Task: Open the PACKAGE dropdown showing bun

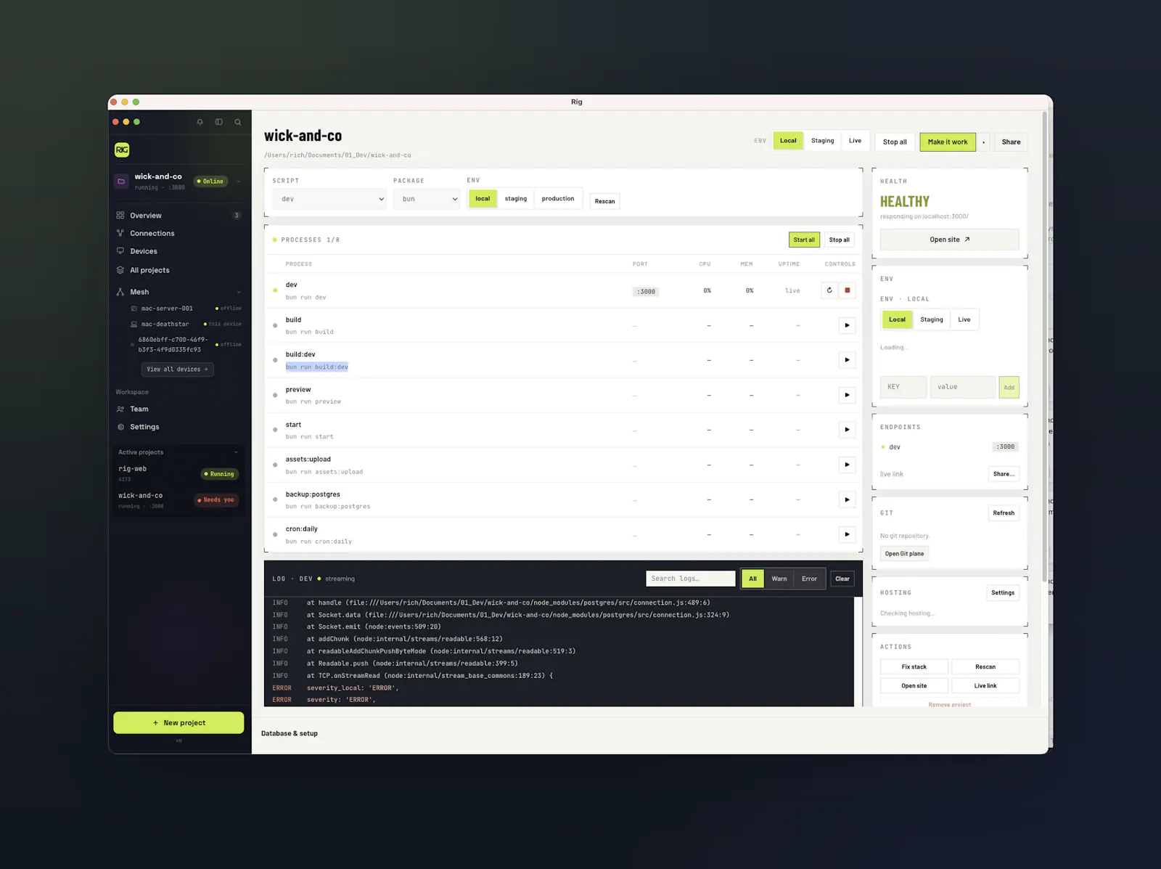Action: click(x=427, y=199)
